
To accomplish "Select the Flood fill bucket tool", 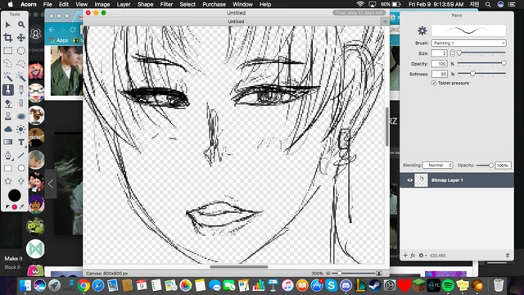I will tap(8, 103).
